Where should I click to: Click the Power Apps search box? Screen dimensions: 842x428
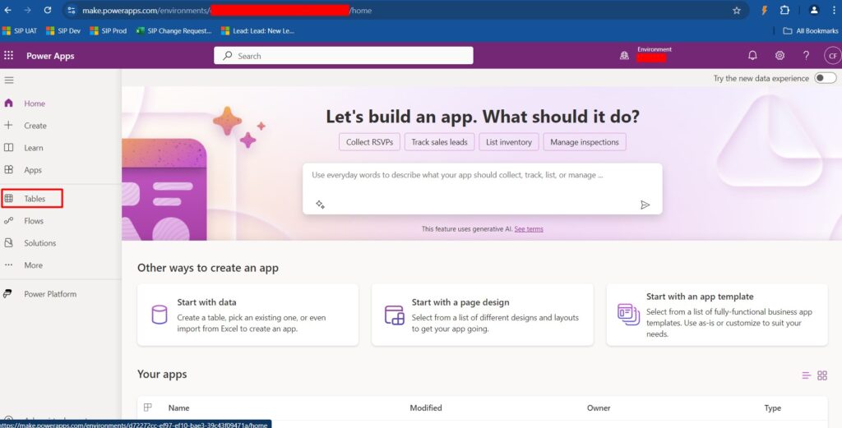tap(344, 55)
